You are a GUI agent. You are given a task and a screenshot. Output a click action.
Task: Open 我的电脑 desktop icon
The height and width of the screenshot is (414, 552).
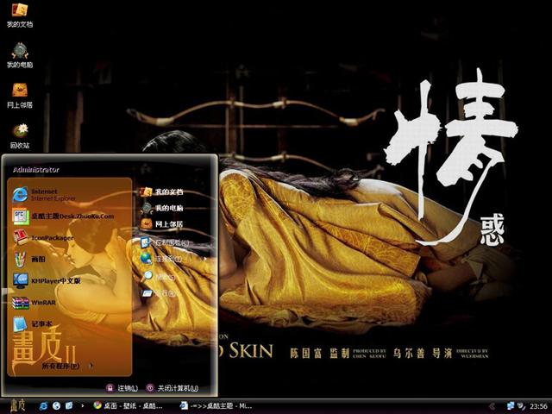[x=20, y=55]
